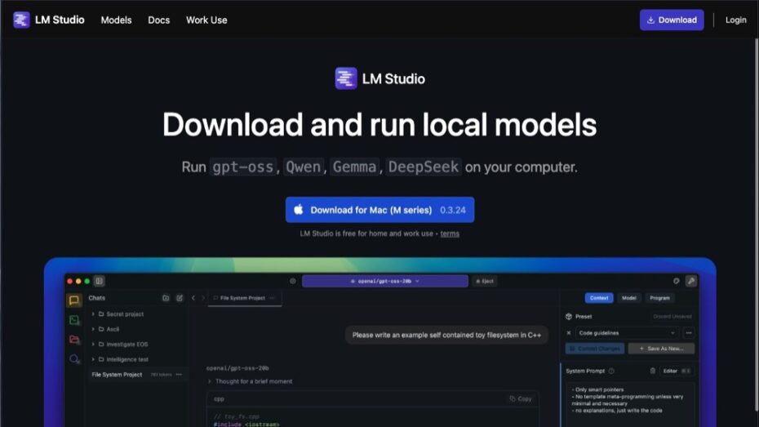Click the DeepSeek model tag
This screenshot has height=427, width=759.
point(424,167)
